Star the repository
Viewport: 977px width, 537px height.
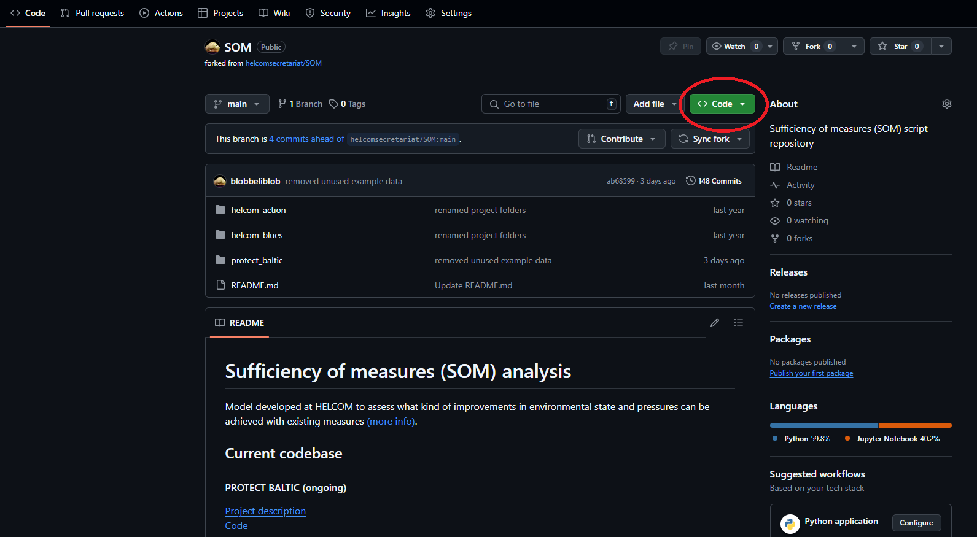click(900, 46)
